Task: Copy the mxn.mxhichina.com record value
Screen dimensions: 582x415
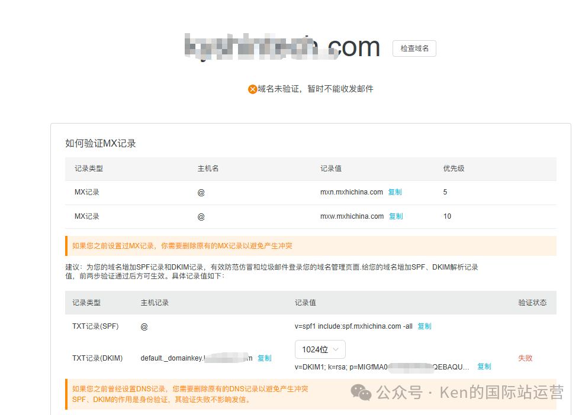Action: tap(395, 192)
